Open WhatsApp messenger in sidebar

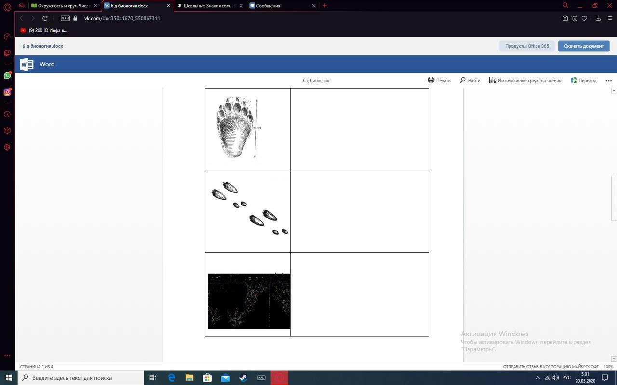click(x=7, y=76)
